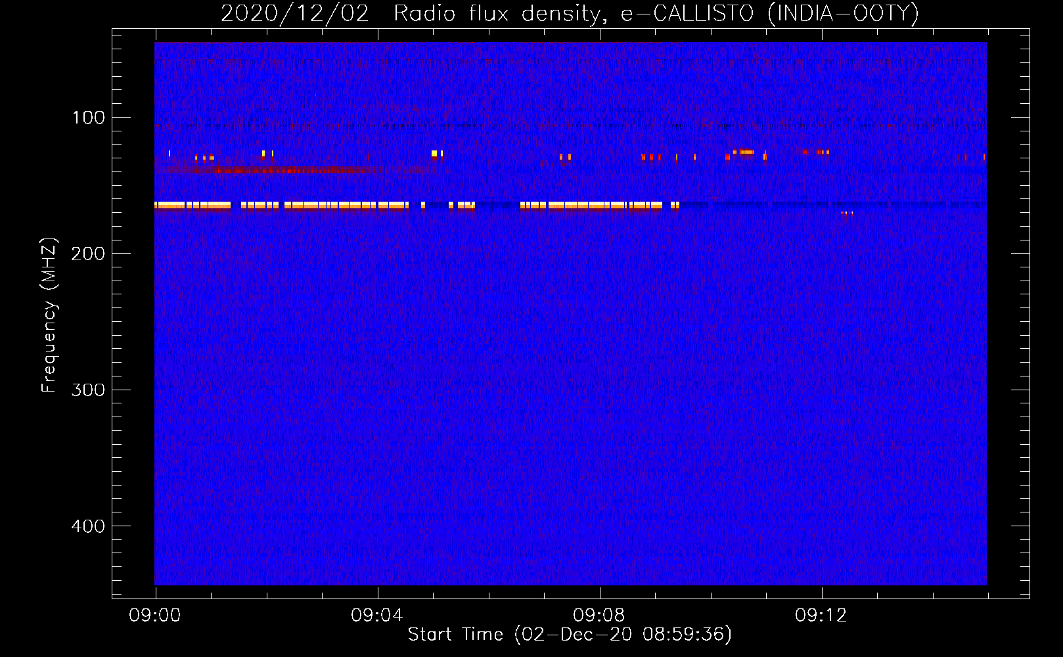Click the 09:12 time tick label
1063x657 pixels.
(x=821, y=616)
